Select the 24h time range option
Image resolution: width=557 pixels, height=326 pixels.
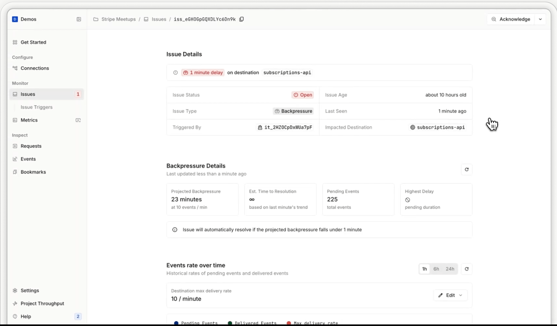click(450, 269)
